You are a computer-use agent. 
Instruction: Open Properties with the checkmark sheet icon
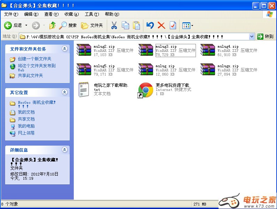[173, 25]
